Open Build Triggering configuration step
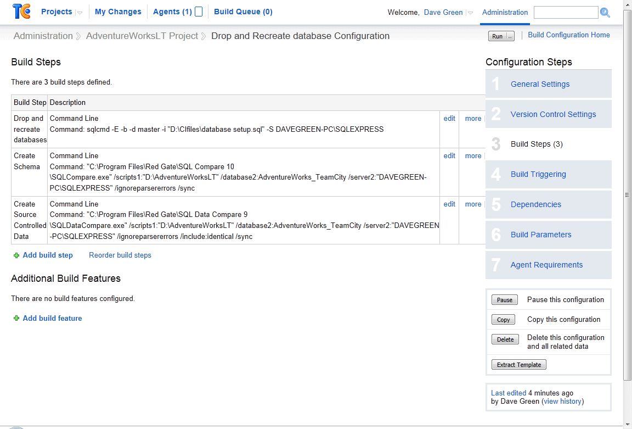Image resolution: width=632 pixels, height=429 pixels. tap(538, 174)
